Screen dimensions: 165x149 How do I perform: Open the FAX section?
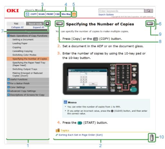tap(57, 14)
